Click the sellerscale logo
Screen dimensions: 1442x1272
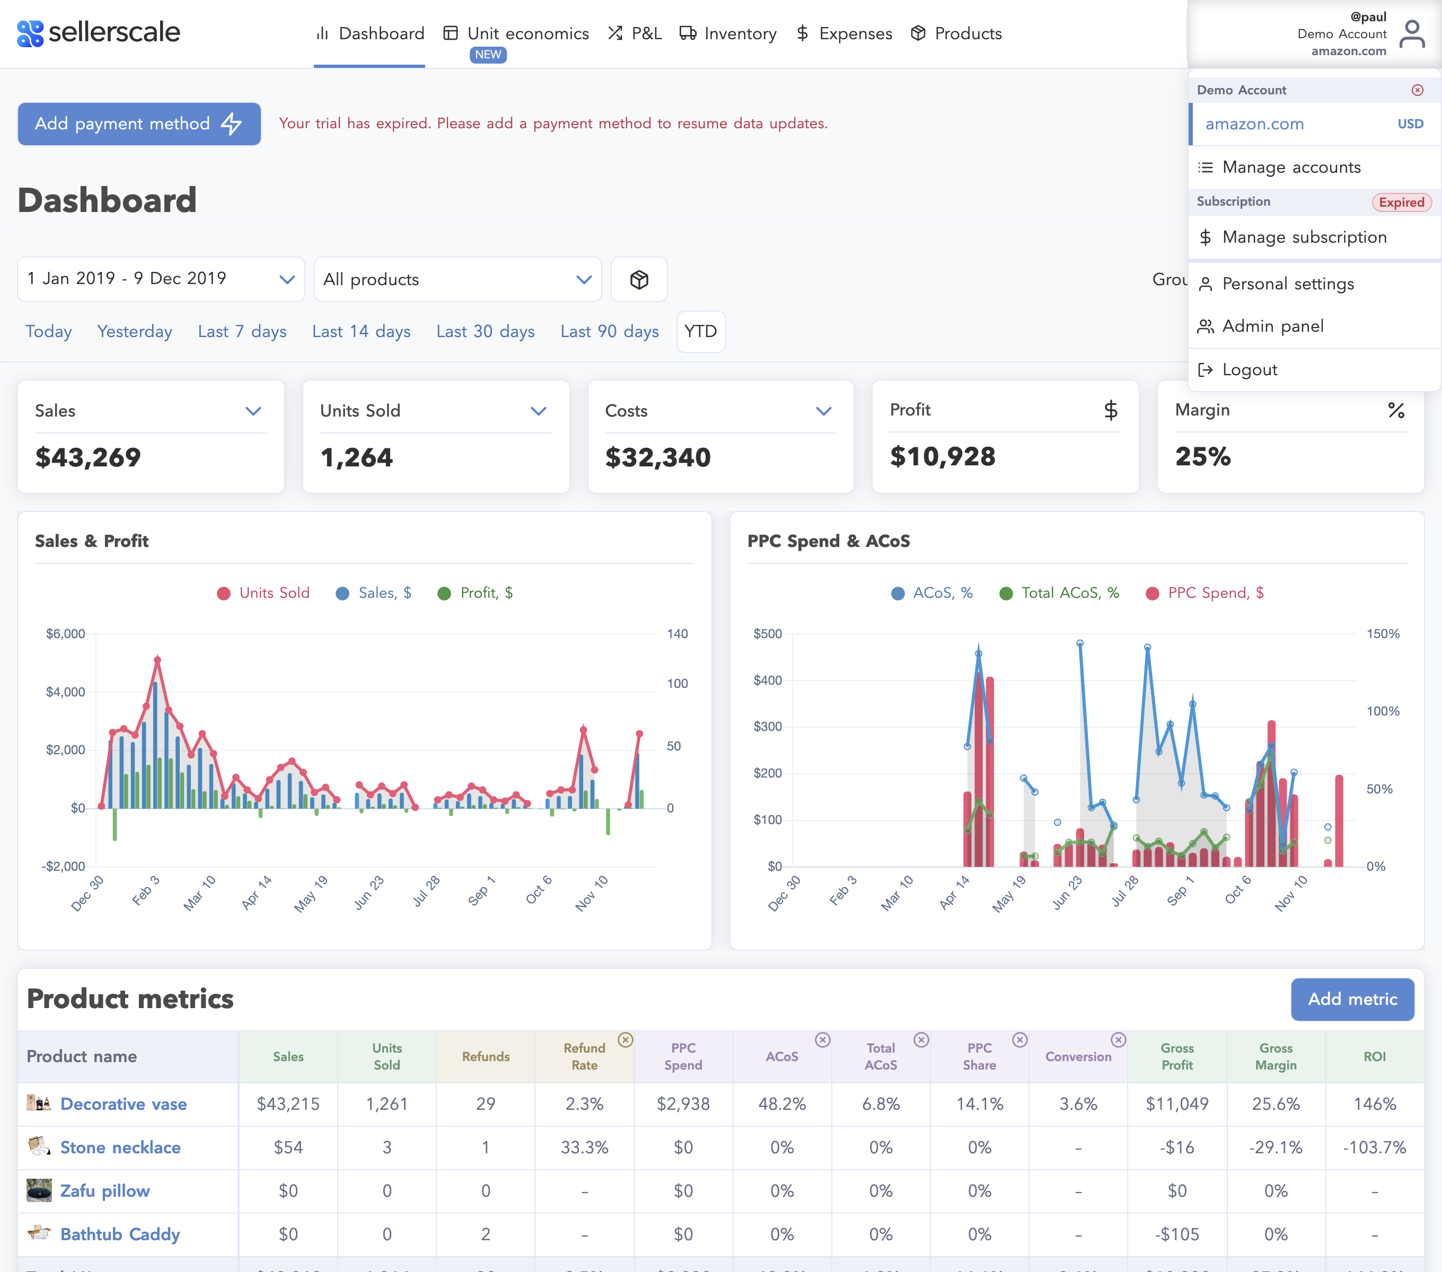99,32
